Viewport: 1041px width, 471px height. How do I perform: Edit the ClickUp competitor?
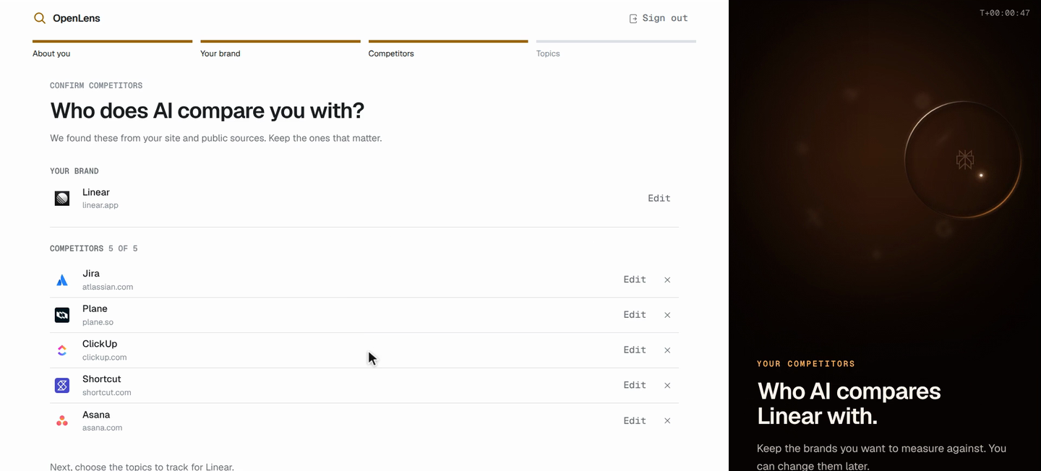[x=635, y=350]
